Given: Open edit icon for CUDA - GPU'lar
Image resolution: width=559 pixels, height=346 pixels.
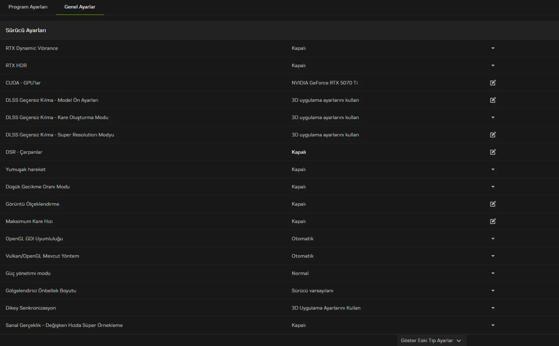Looking at the screenshot, I should click(x=493, y=83).
